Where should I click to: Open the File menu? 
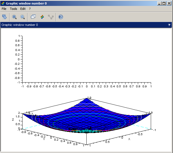coord(4,9)
